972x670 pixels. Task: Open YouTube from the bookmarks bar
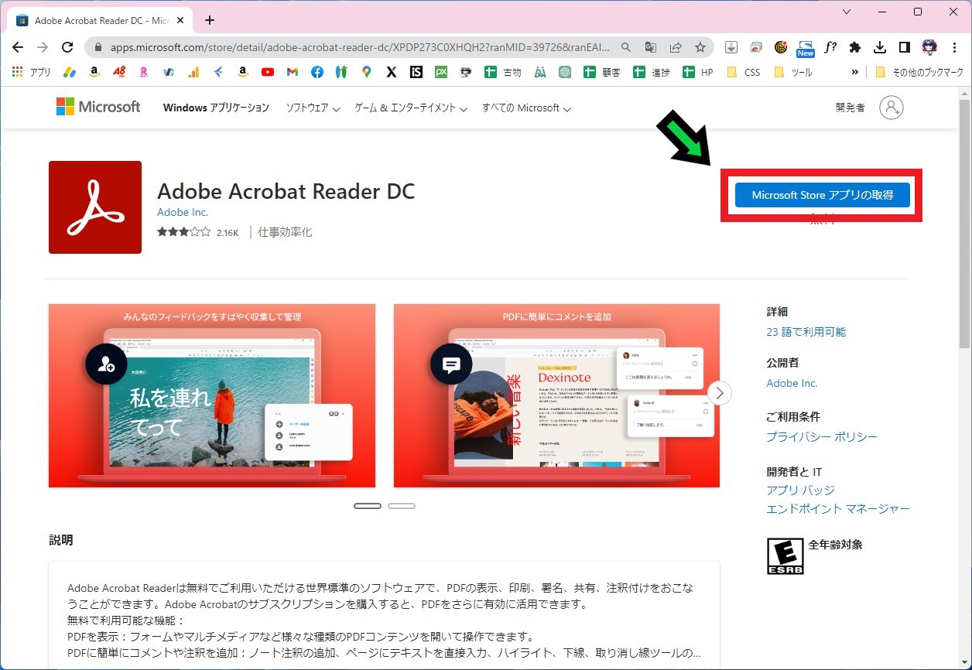[x=267, y=71]
